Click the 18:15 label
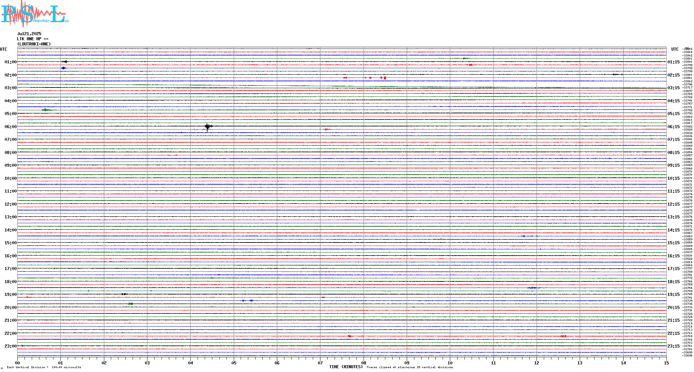 coord(673,282)
